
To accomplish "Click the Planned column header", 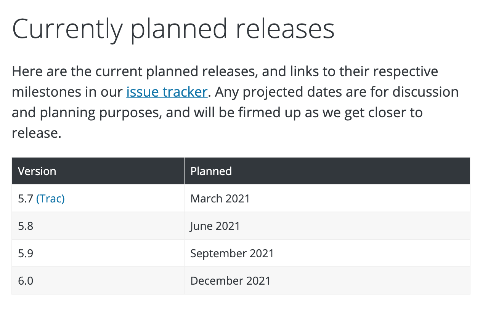I will pos(327,171).
